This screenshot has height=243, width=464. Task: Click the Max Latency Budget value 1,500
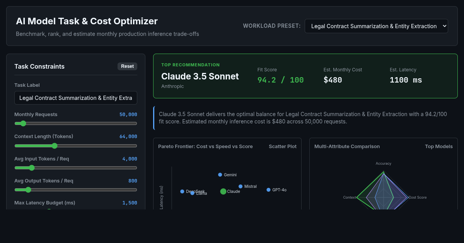point(130,202)
